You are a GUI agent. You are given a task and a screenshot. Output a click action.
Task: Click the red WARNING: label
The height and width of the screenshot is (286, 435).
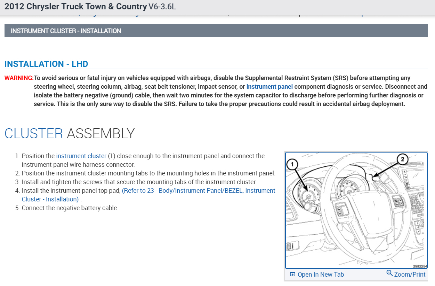coord(19,78)
